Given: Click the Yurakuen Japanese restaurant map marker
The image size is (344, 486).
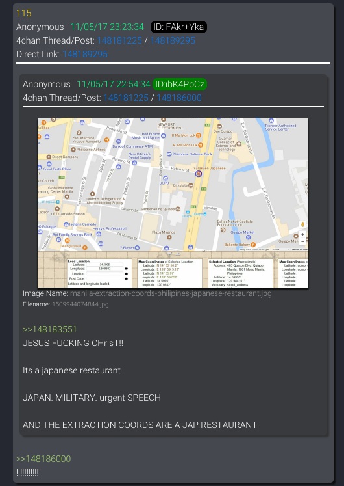Looking at the screenshot, I should (x=199, y=174).
